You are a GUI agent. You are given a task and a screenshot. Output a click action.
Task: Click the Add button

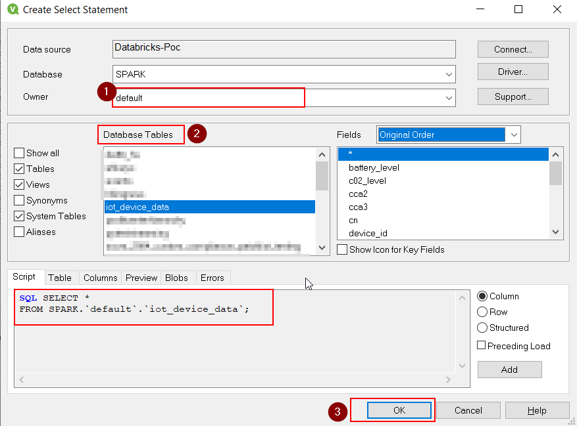click(x=509, y=370)
